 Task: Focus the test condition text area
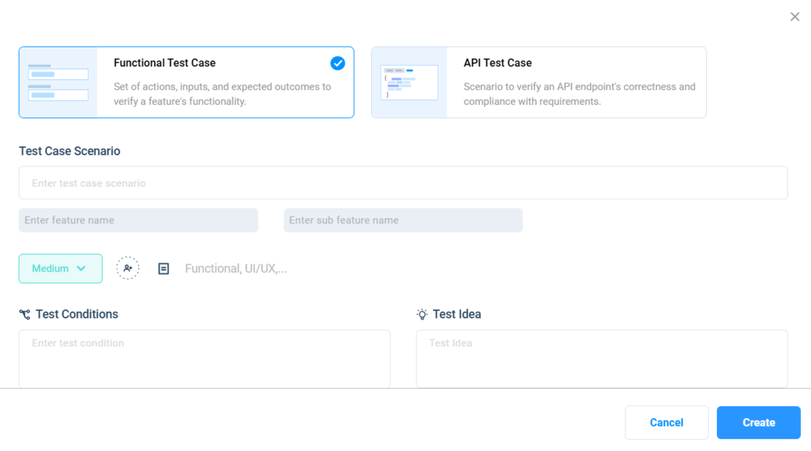[204, 358]
